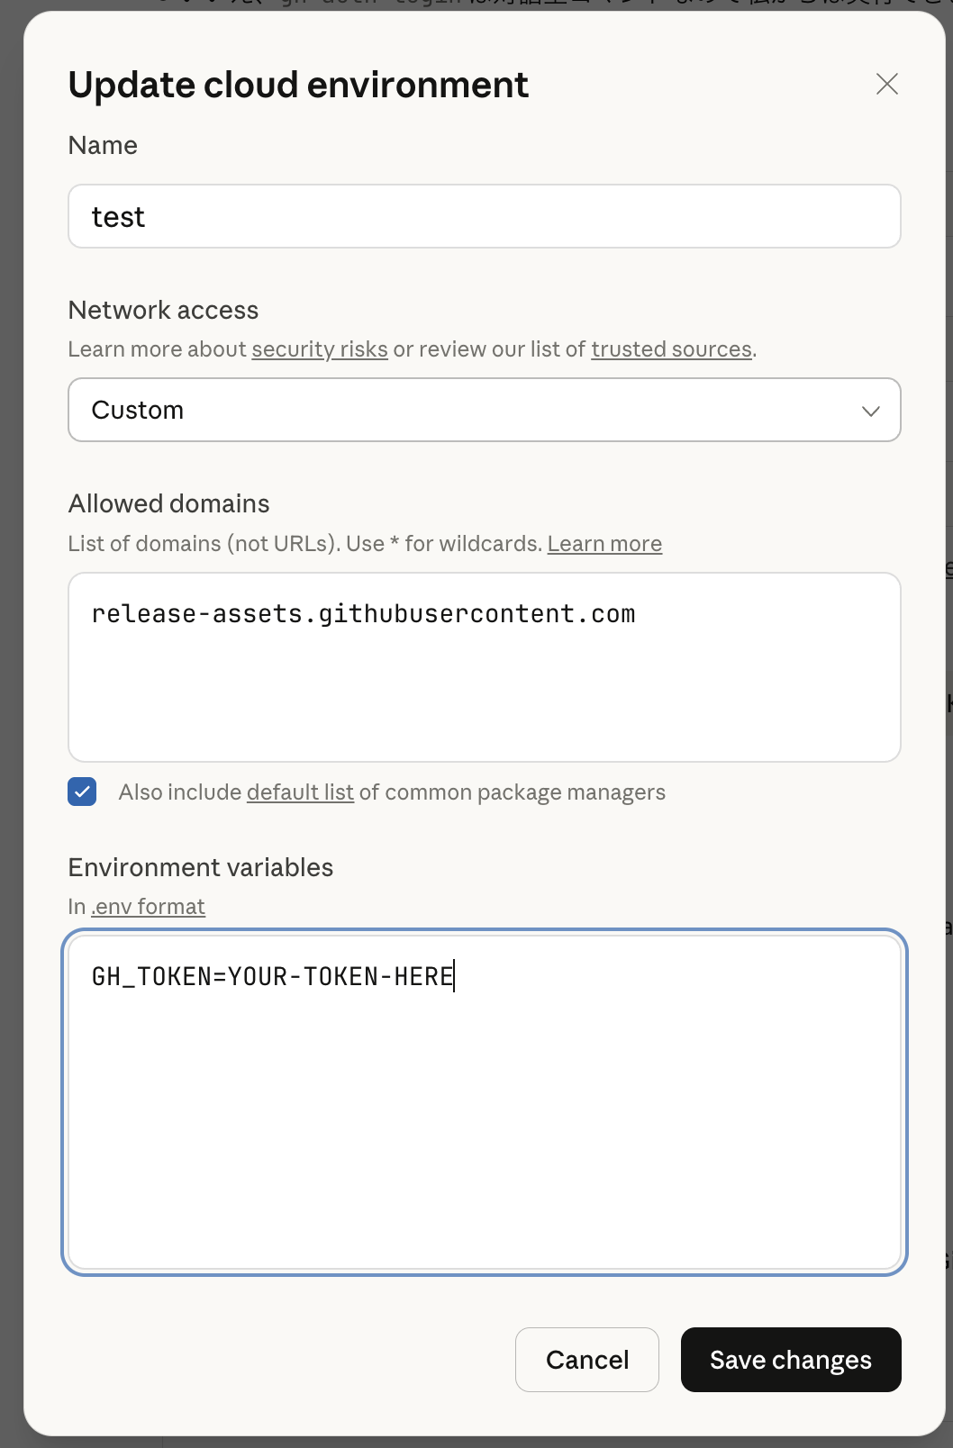The image size is (953, 1448).
Task: Click the Allowed domains label
Action: [169, 504]
